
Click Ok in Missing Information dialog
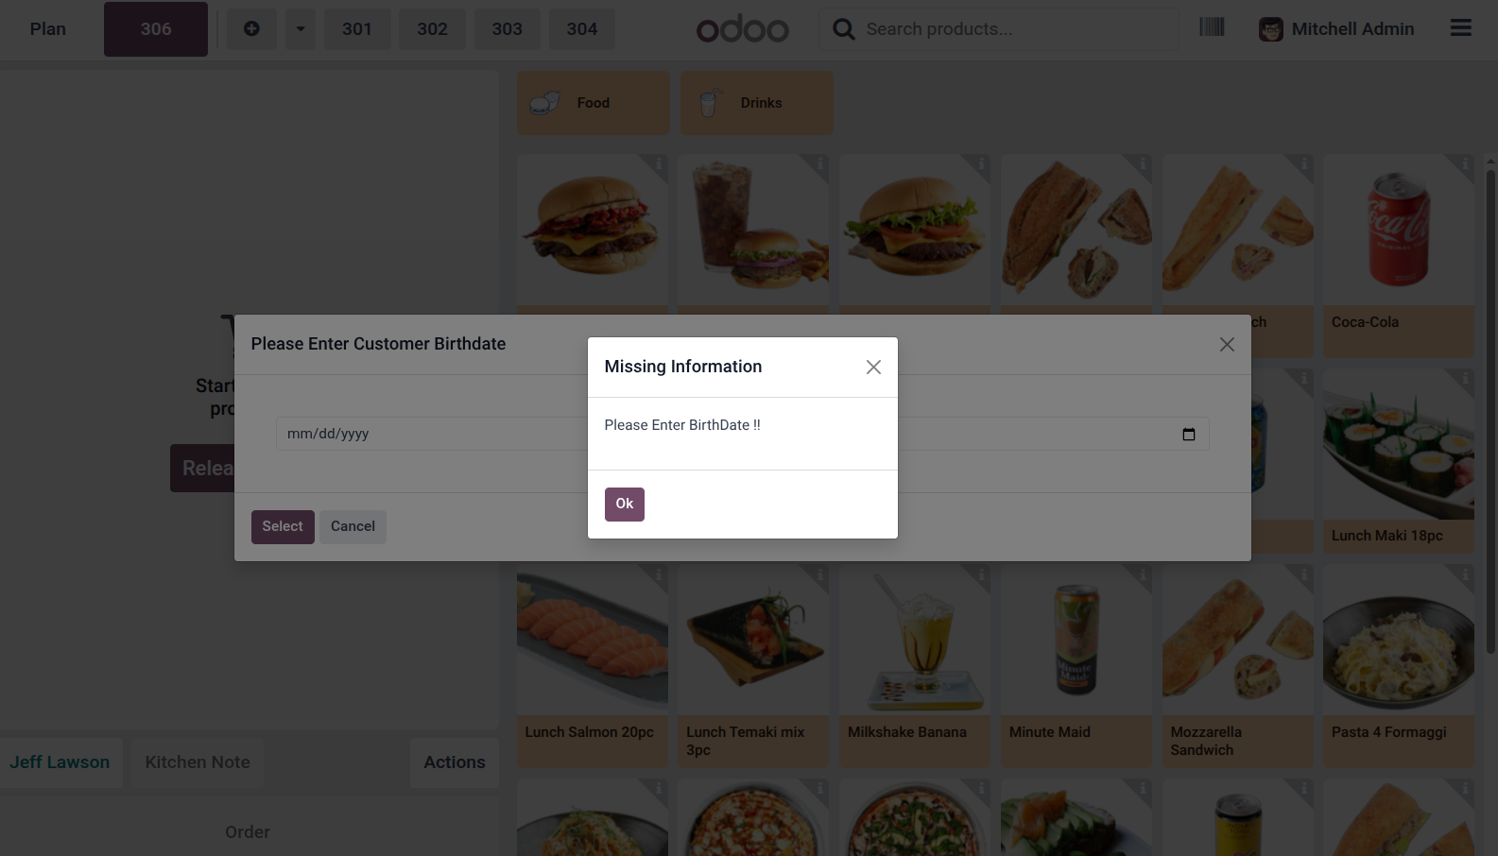click(625, 505)
